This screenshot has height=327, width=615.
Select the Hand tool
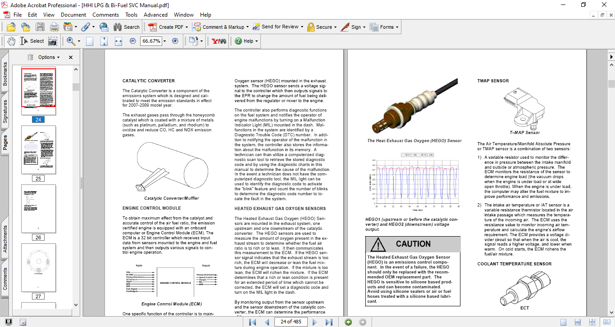pyautogui.click(x=11, y=41)
